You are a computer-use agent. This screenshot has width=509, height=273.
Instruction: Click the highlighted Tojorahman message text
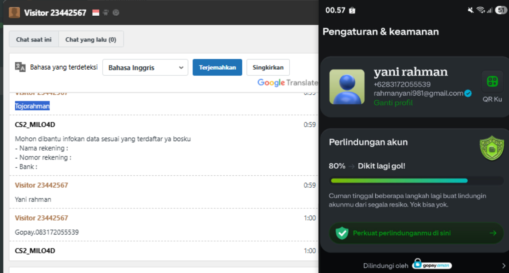(32, 106)
